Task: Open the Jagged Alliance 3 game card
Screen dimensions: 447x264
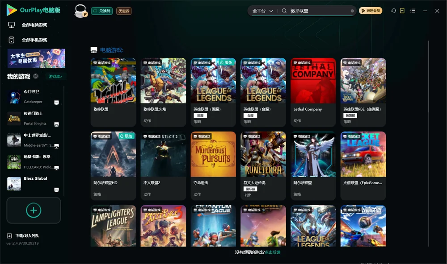Action: tap(163, 226)
